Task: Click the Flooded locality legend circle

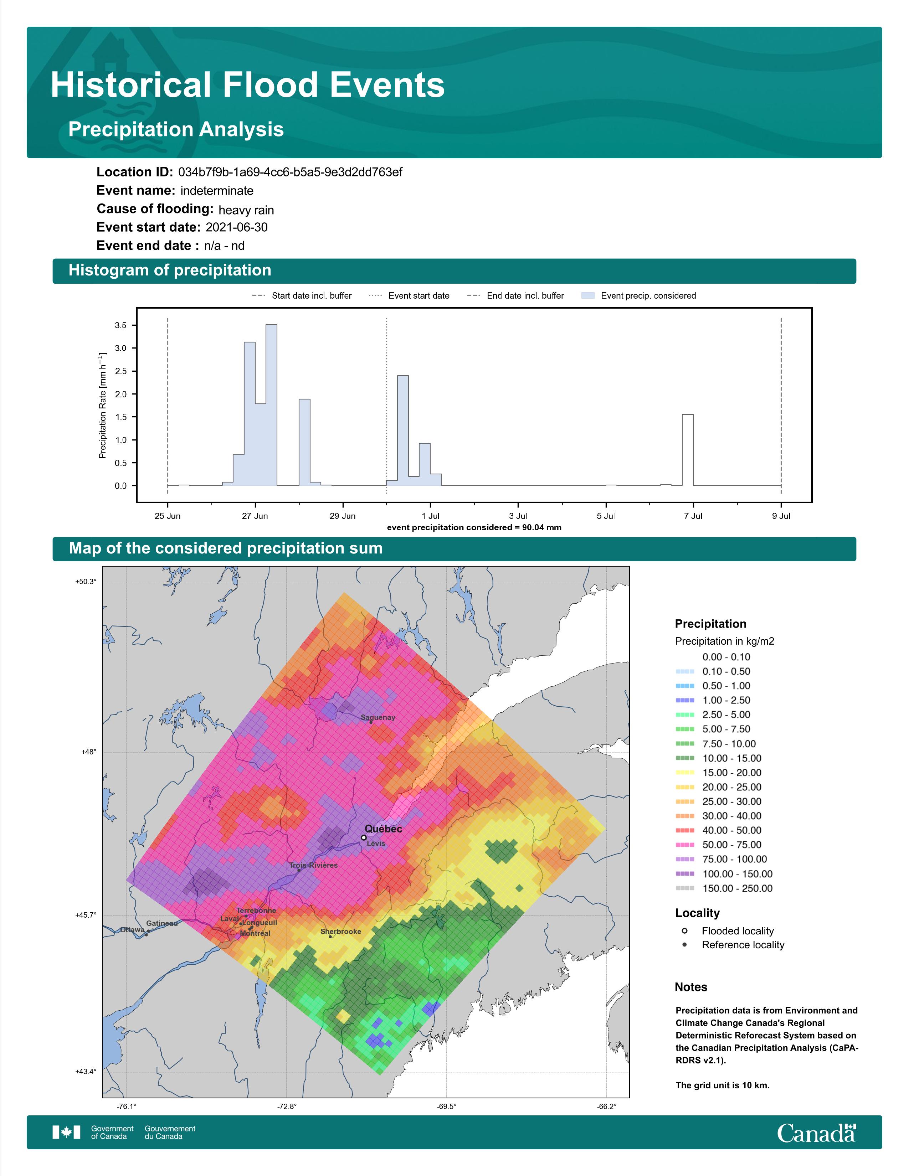Action: pos(684,930)
